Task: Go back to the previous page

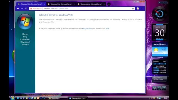Action: click(x=18, y=9)
